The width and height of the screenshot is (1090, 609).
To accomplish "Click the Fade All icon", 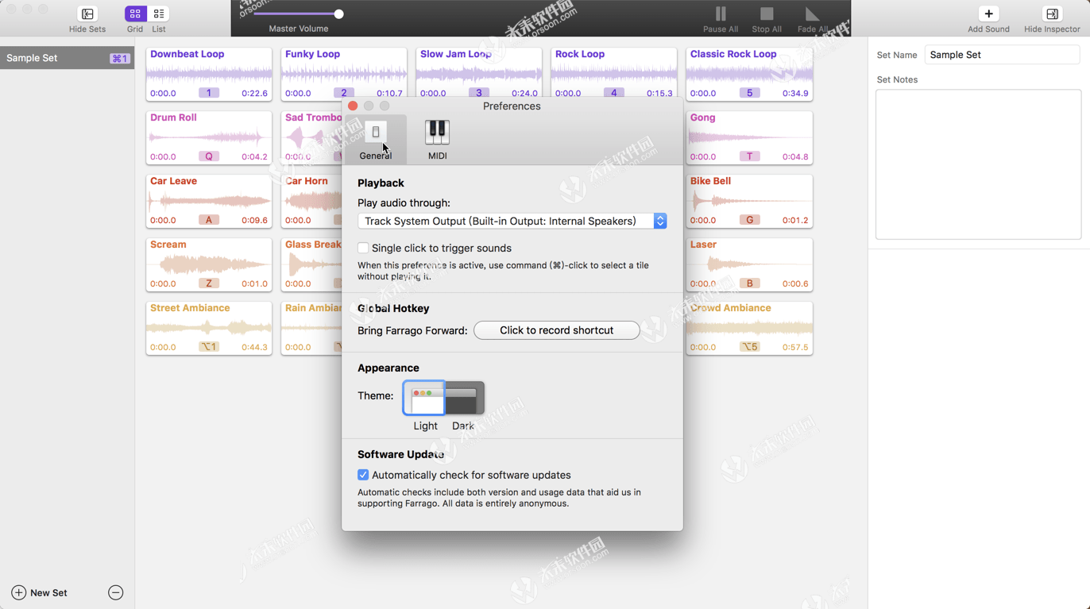I will [x=812, y=14].
